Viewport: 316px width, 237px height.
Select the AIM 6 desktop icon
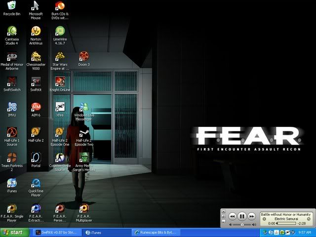point(36,110)
